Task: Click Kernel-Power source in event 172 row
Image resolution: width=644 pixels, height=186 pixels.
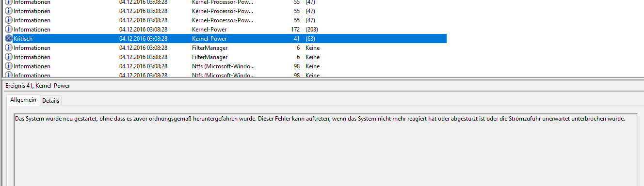Action: click(x=209, y=30)
